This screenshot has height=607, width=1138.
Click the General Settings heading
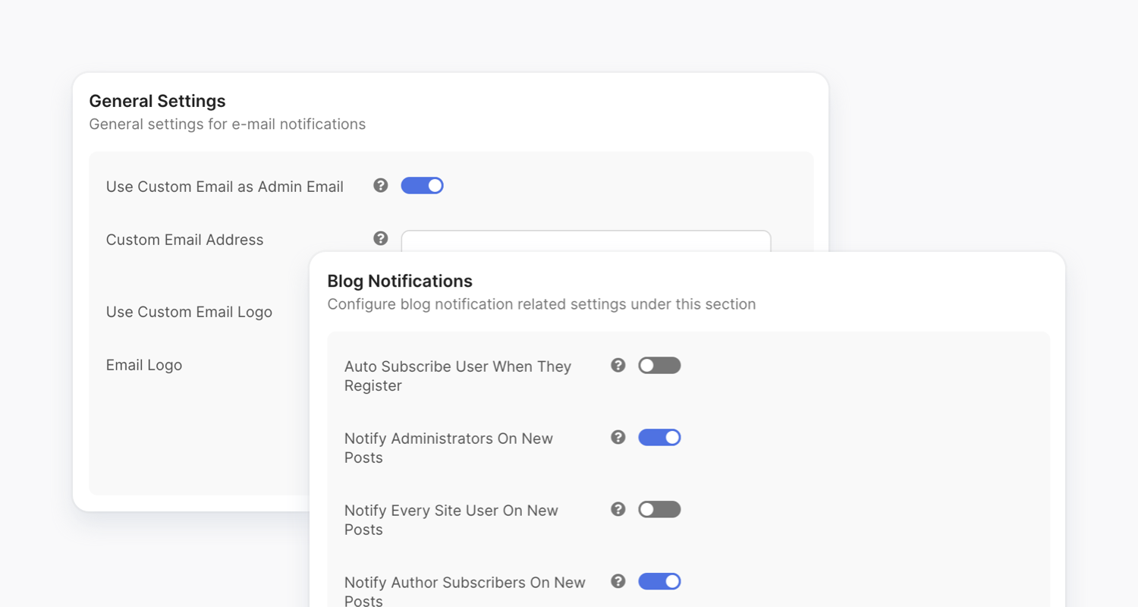[x=157, y=101]
